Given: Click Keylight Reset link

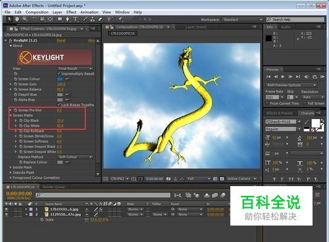Looking at the screenshot, I should [61, 41].
